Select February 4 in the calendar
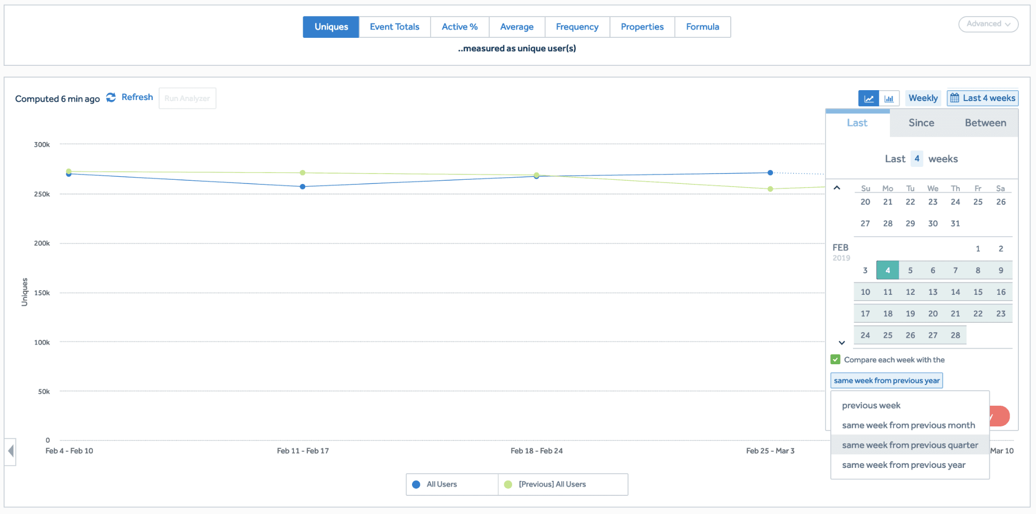The width and height of the screenshot is (1036, 514). click(x=887, y=270)
